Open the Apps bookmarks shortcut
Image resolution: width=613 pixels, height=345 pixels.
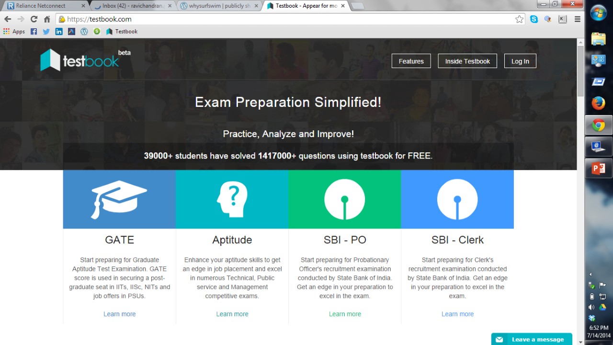(14, 32)
